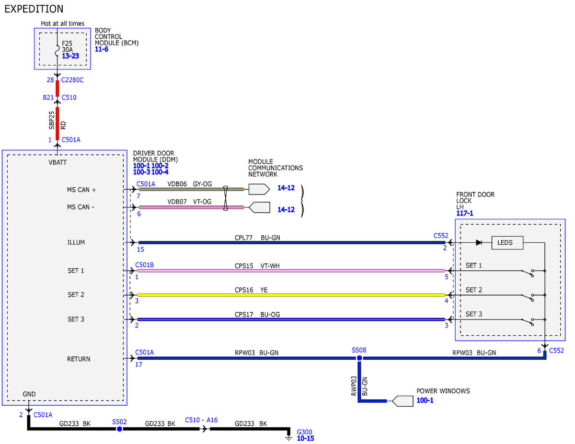Select the SBP25 circuit label
Screen dimensions: 575x444
pos(51,121)
